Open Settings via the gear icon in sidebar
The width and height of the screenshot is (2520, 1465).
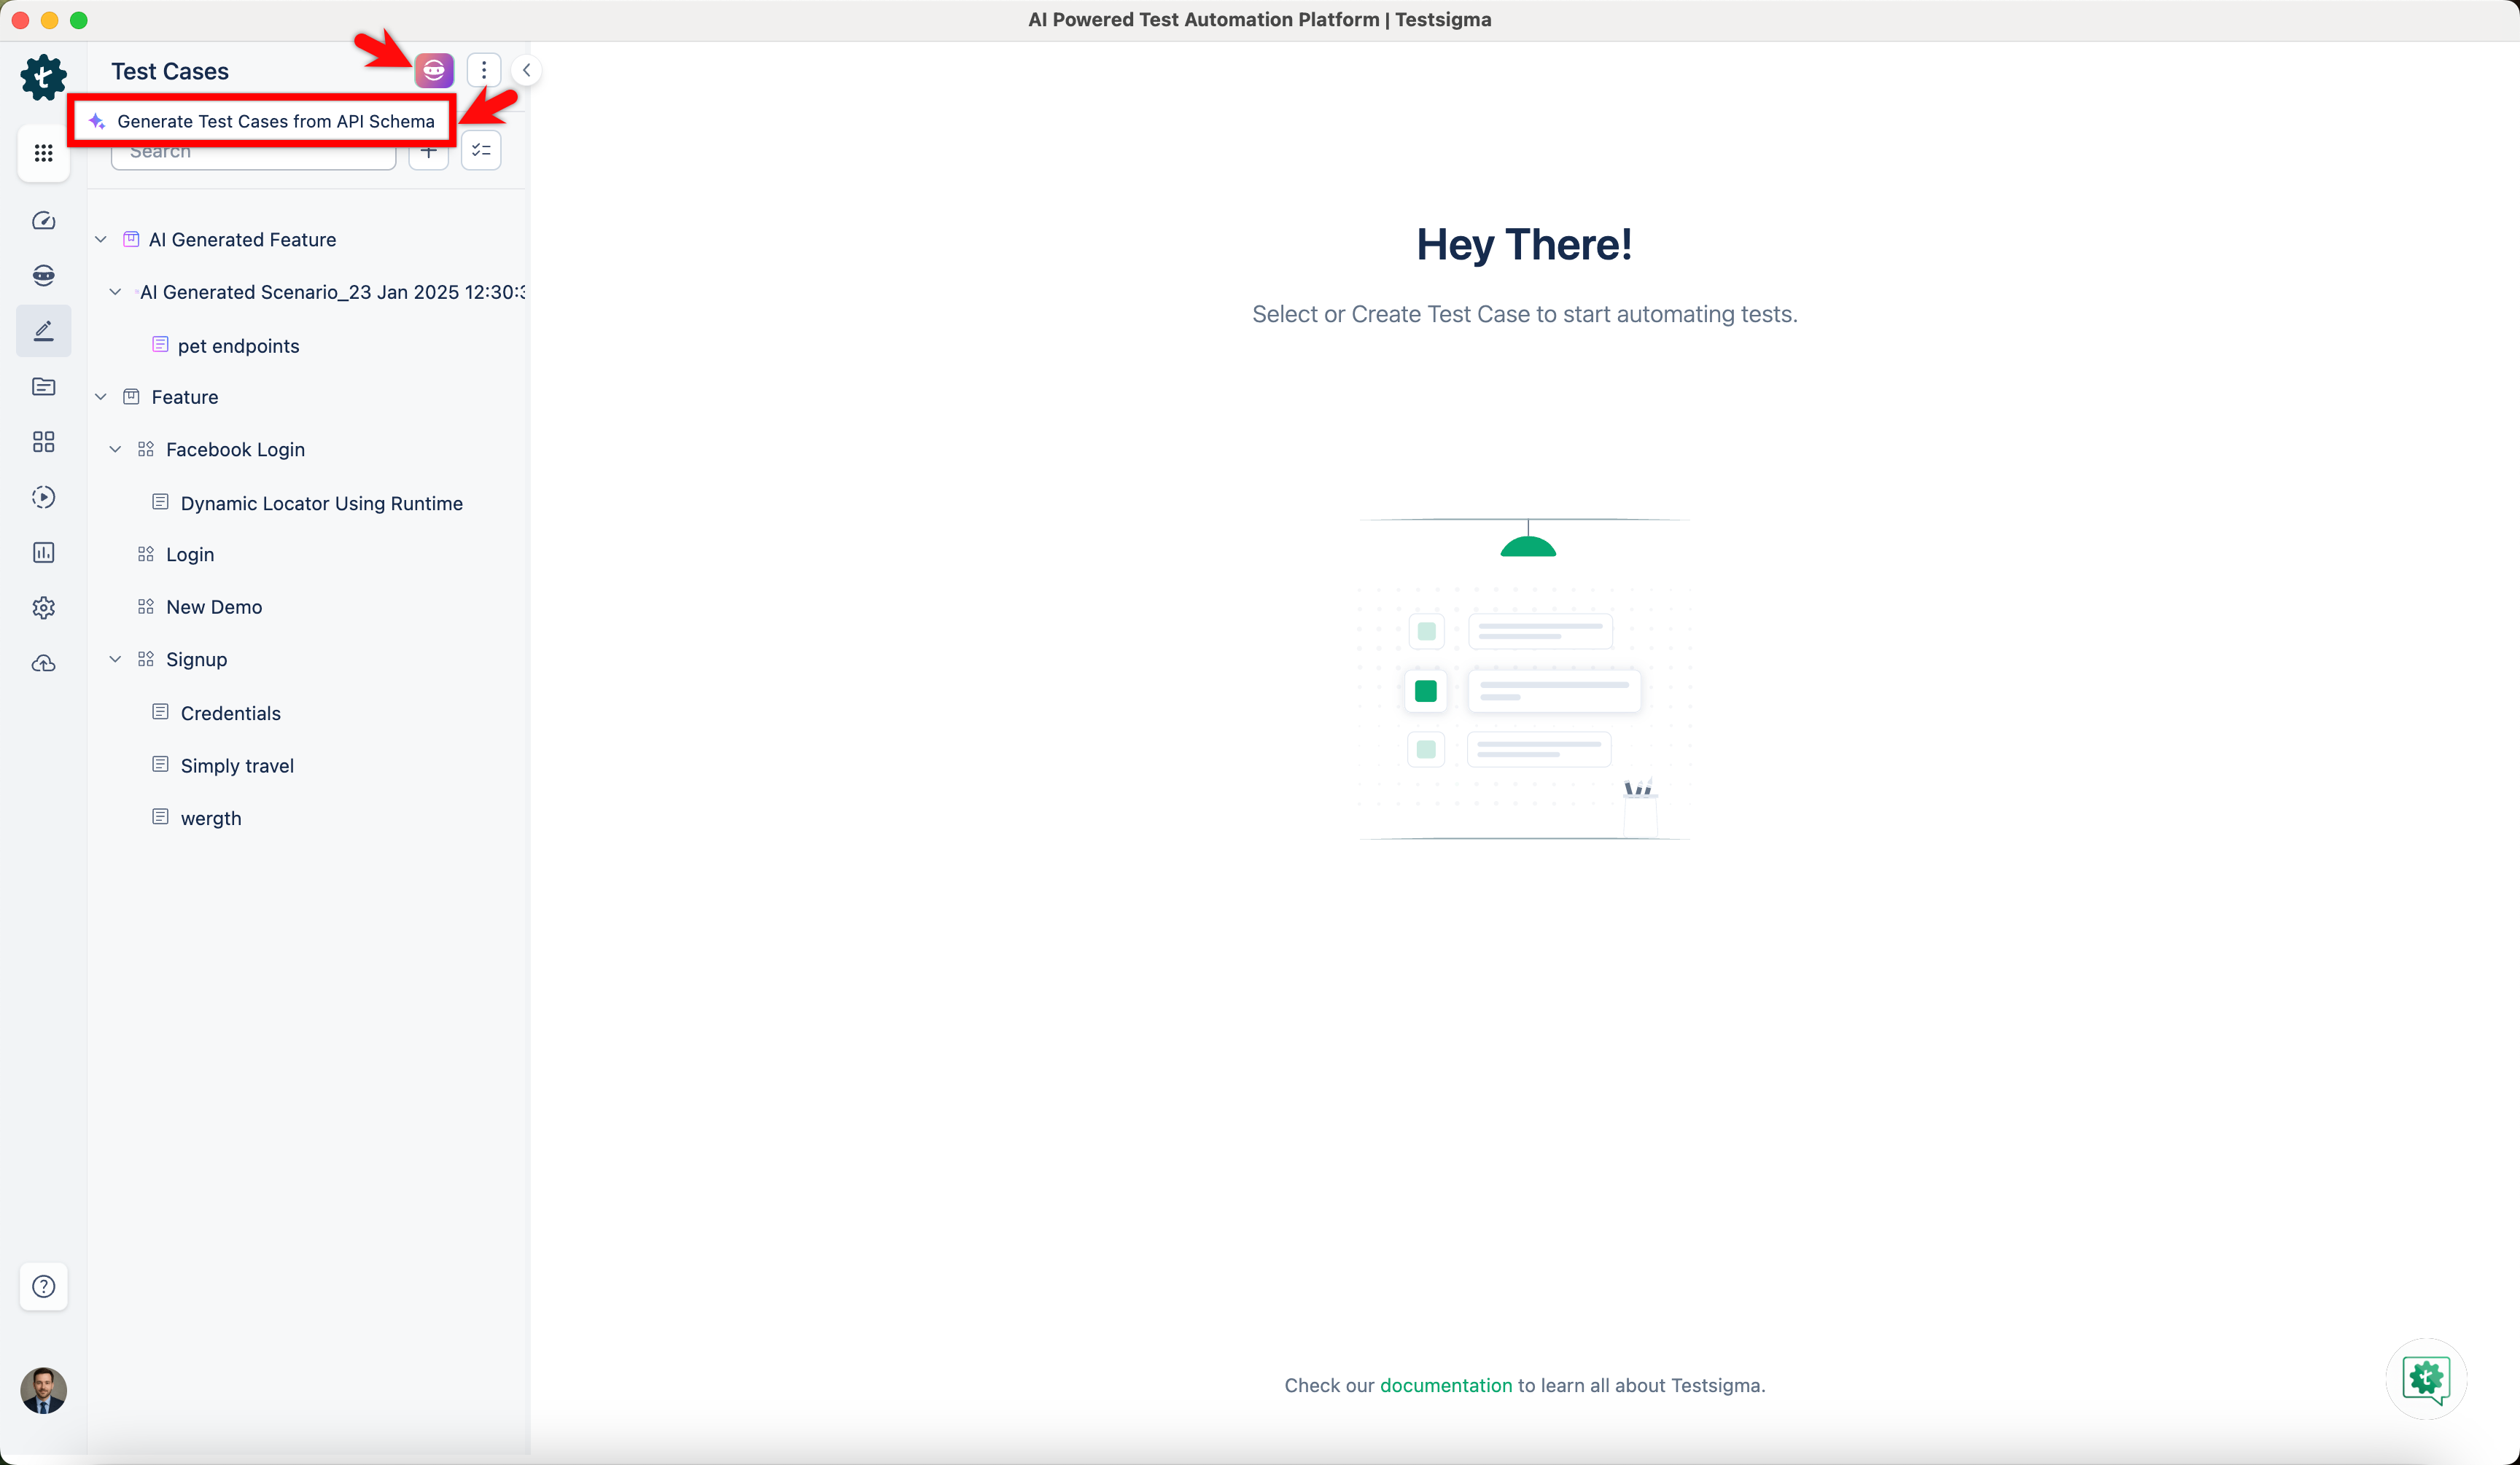44,608
